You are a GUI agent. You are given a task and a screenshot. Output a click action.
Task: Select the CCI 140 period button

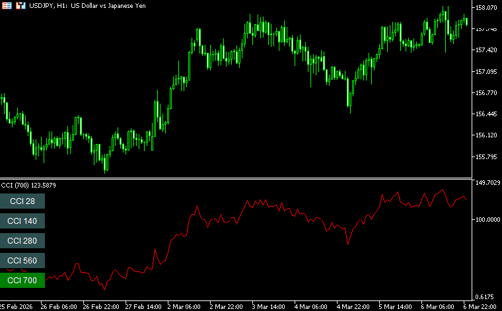pos(22,221)
